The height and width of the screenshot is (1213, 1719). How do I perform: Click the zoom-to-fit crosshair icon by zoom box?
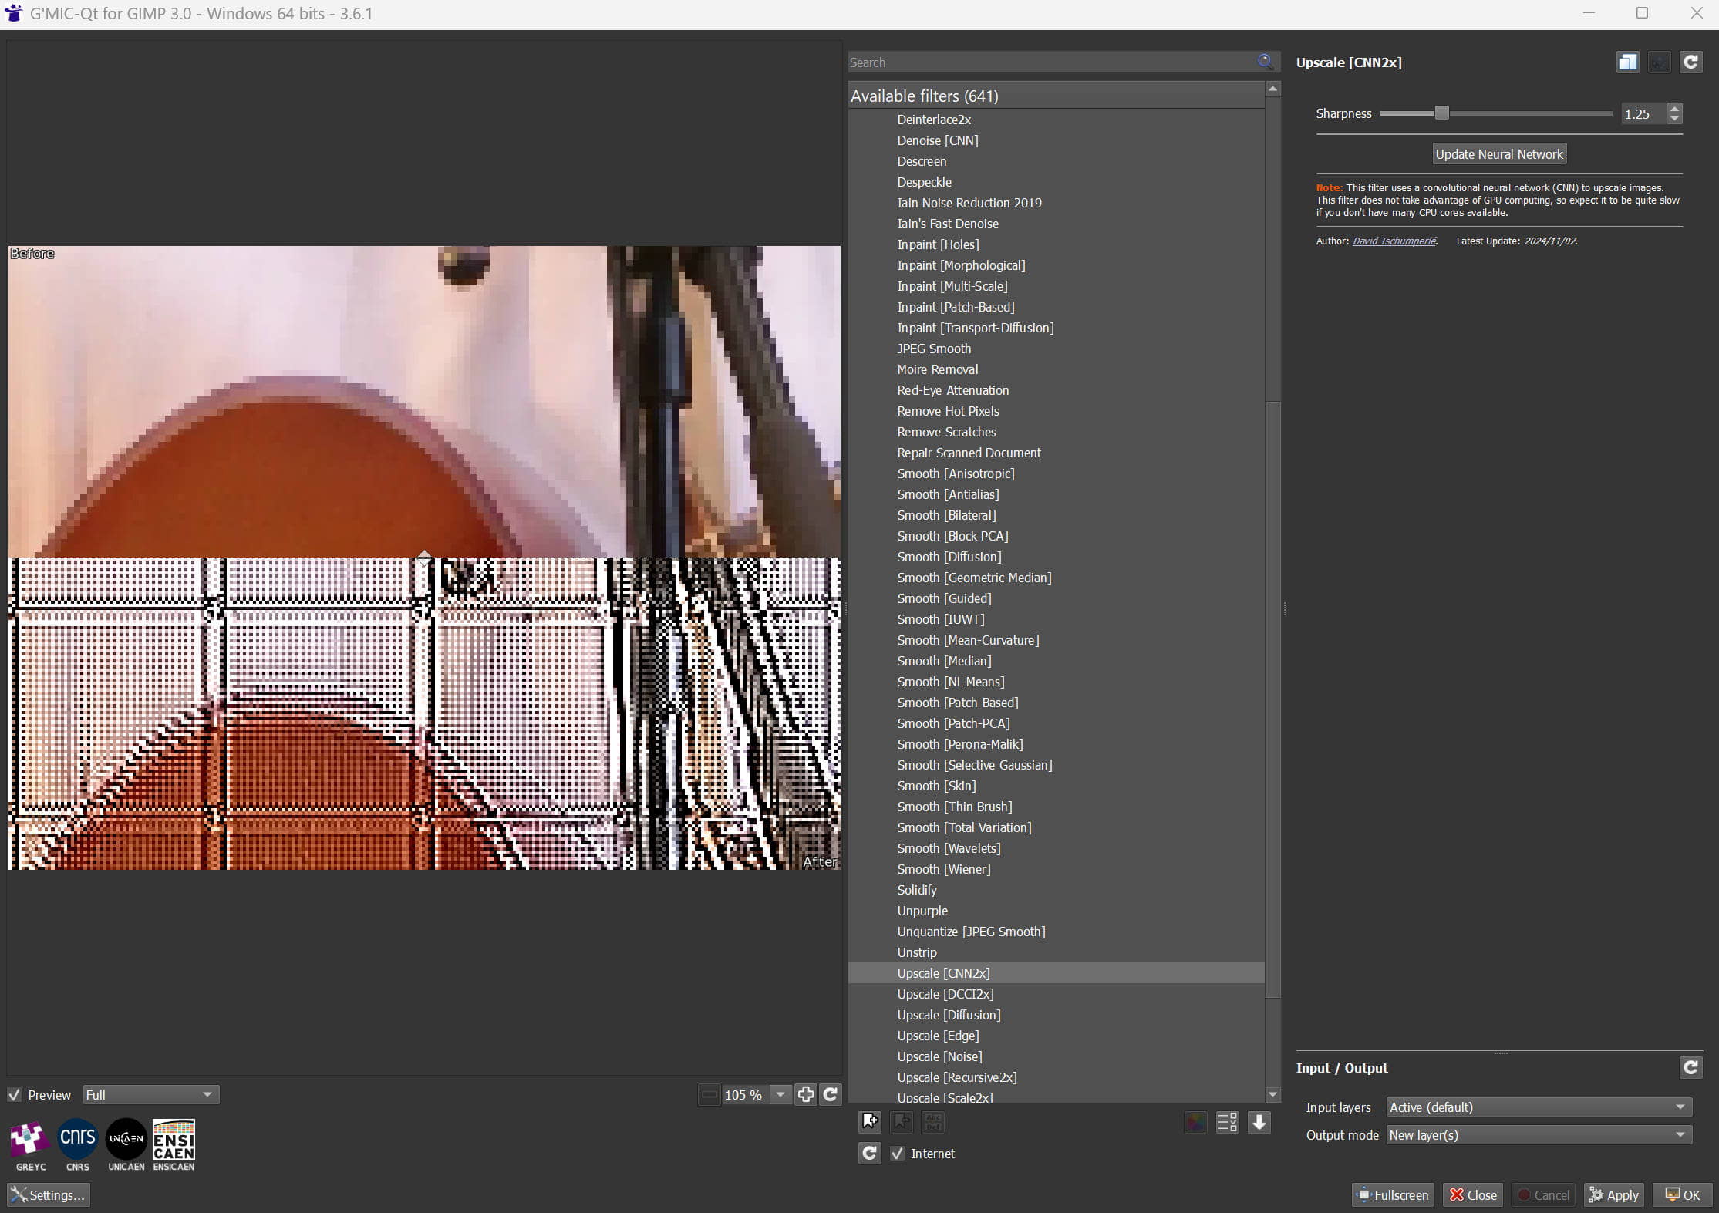[x=806, y=1094]
